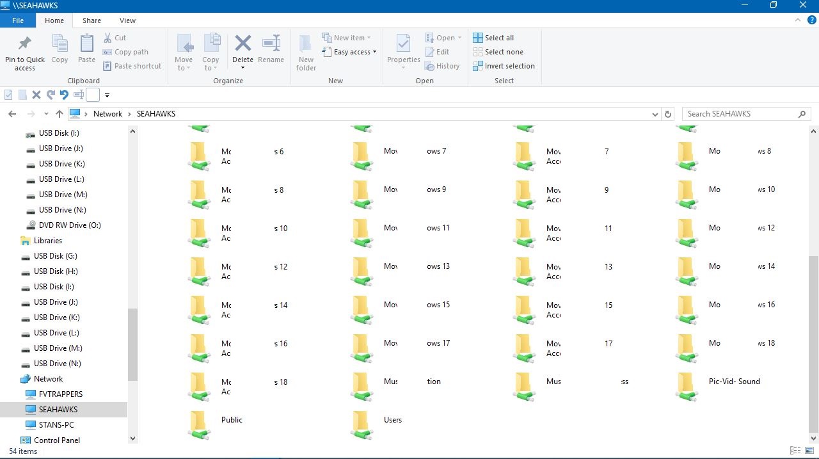Go up one level with up arrow
819x459 pixels.
point(60,114)
